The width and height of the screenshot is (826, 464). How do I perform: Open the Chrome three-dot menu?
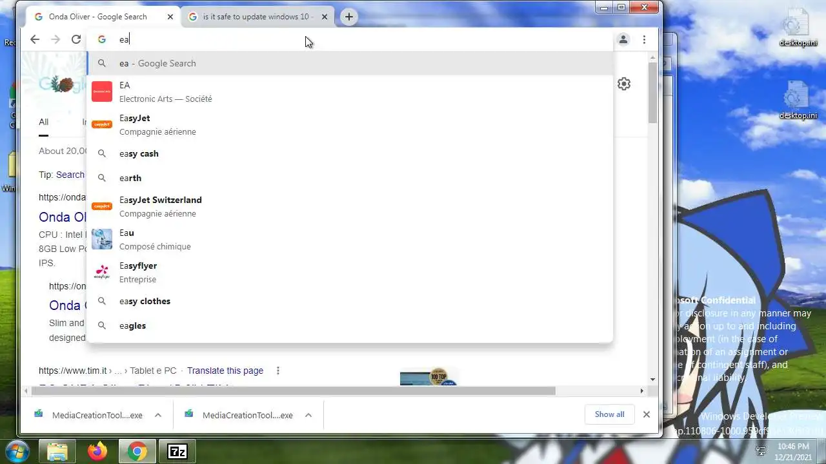click(644, 39)
